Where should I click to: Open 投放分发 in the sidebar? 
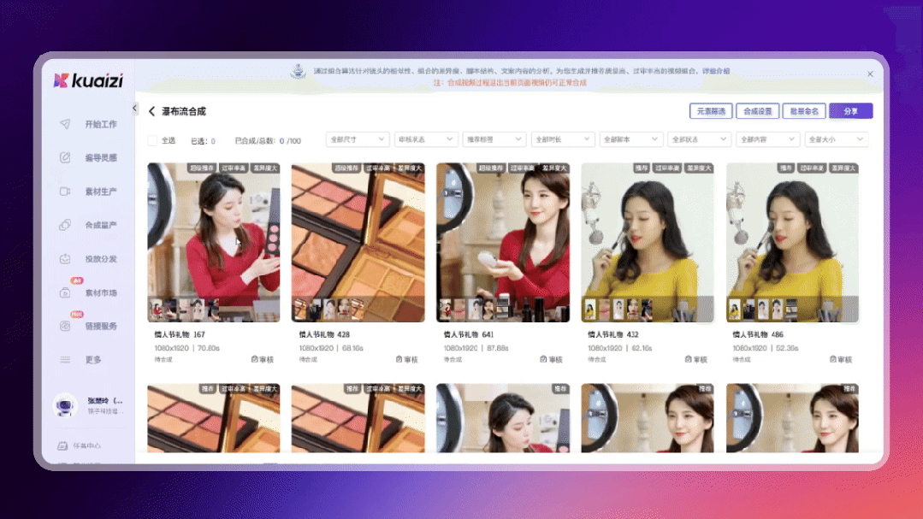pos(101,258)
